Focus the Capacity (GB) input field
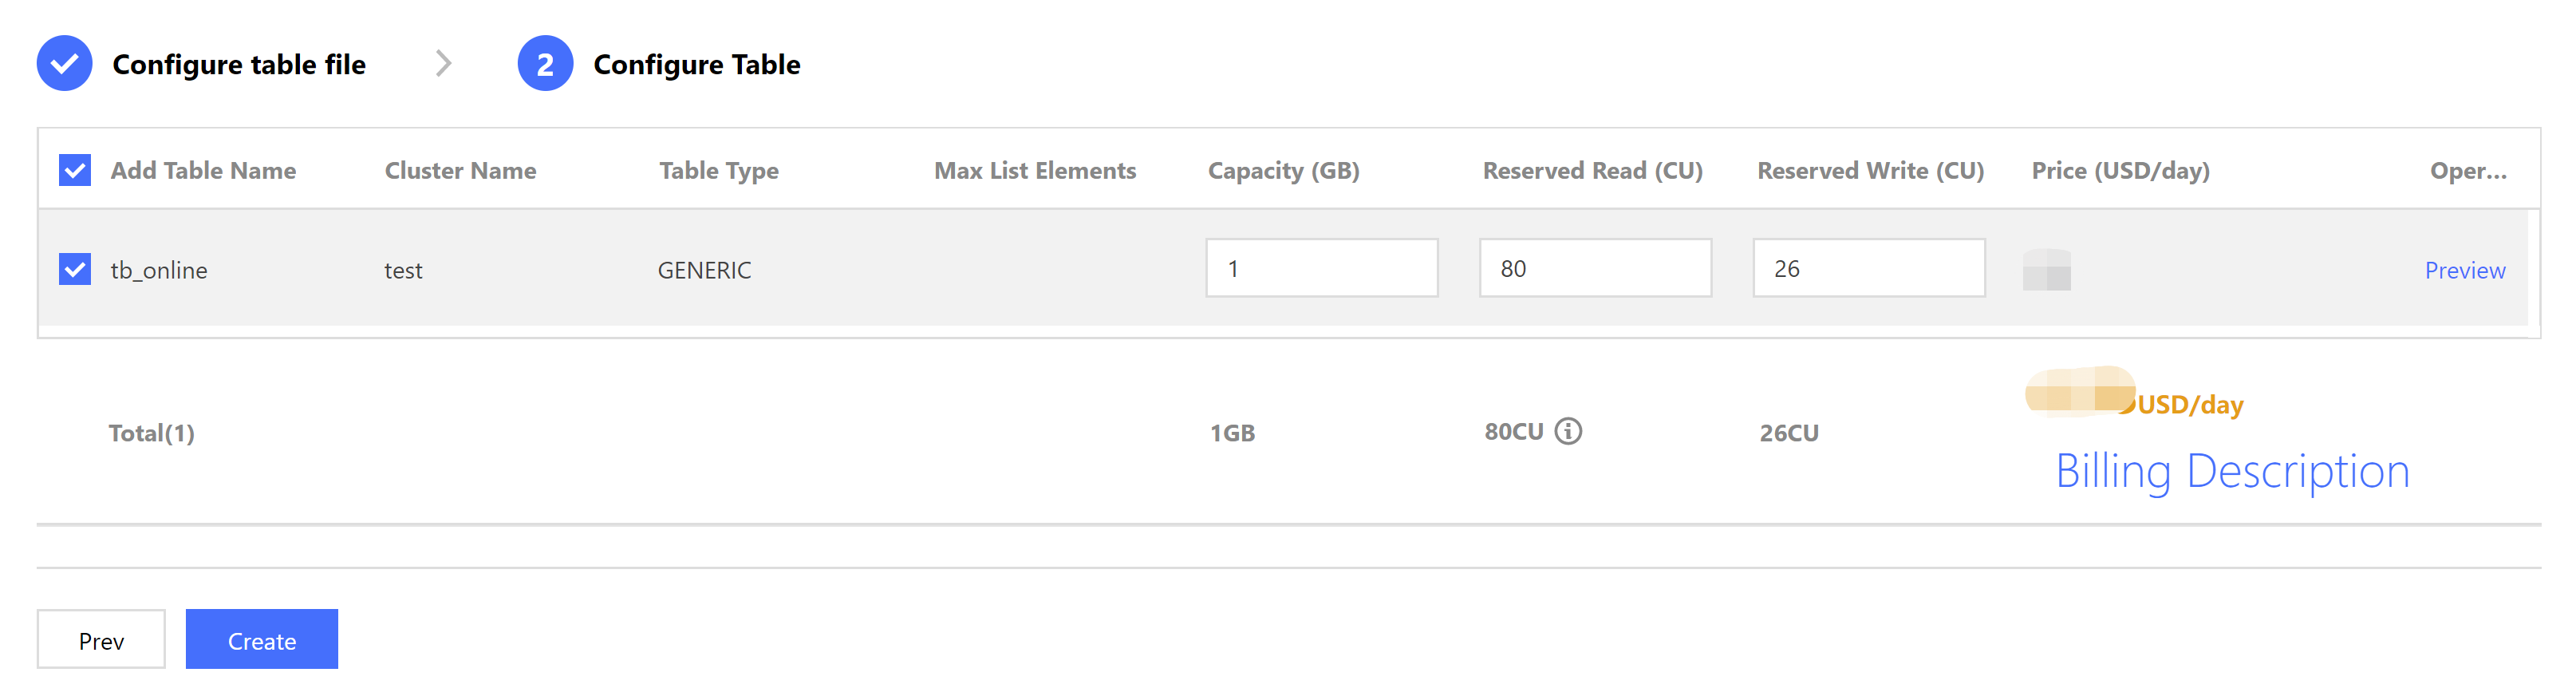 coord(1321,268)
